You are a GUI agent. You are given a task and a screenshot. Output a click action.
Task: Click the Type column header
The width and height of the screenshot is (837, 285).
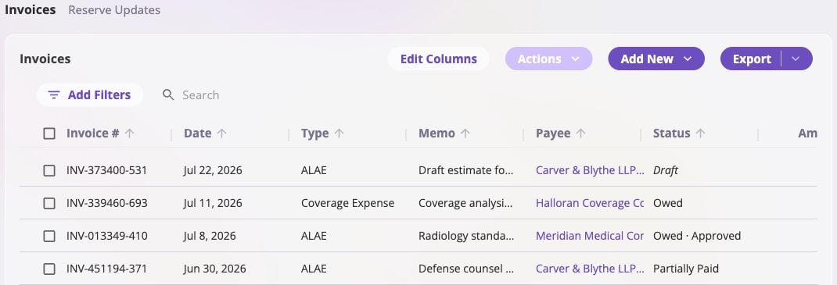(x=315, y=134)
